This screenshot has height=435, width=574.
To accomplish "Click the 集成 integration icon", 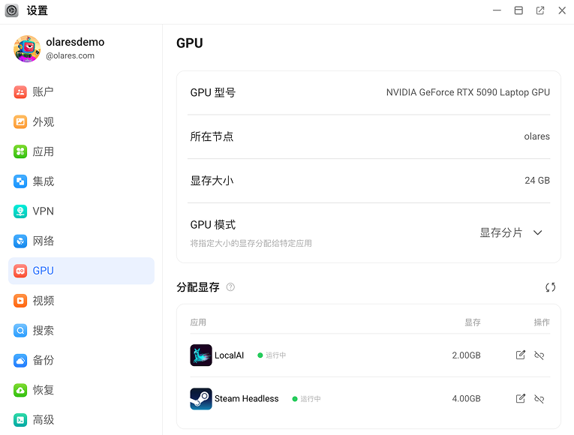I will click(x=20, y=181).
